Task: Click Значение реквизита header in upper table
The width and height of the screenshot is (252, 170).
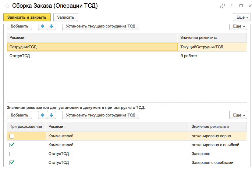Action: coord(212,38)
